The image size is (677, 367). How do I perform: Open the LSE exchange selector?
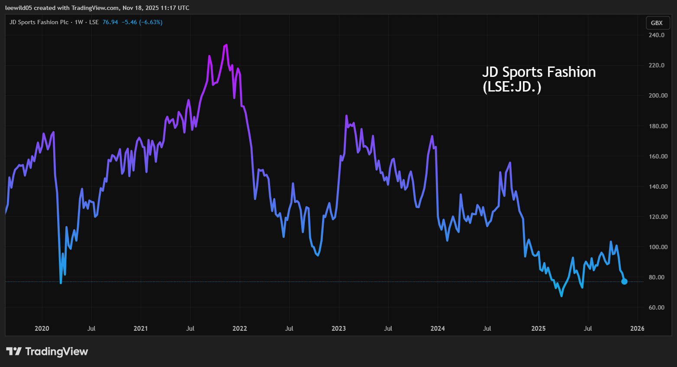[x=94, y=22]
